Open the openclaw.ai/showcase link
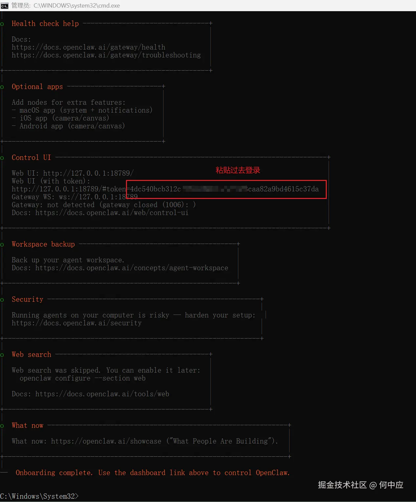Image resolution: width=416 pixels, height=502 pixels. coord(106,441)
